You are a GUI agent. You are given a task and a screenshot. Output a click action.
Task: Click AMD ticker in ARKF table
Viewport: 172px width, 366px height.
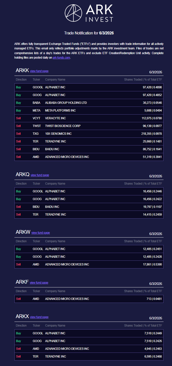[x=36, y=299]
